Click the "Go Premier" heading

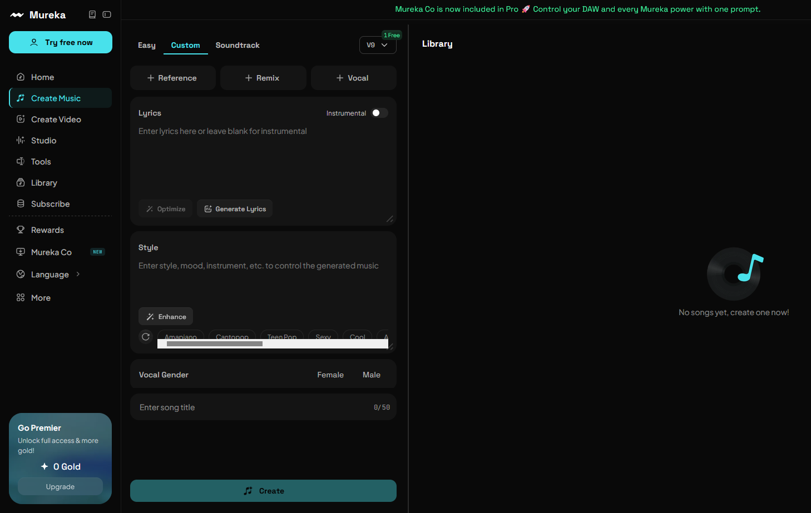[x=39, y=428]
